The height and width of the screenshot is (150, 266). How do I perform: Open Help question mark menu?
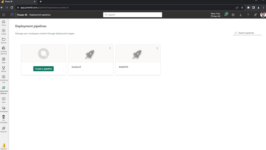tap(248, 15)
